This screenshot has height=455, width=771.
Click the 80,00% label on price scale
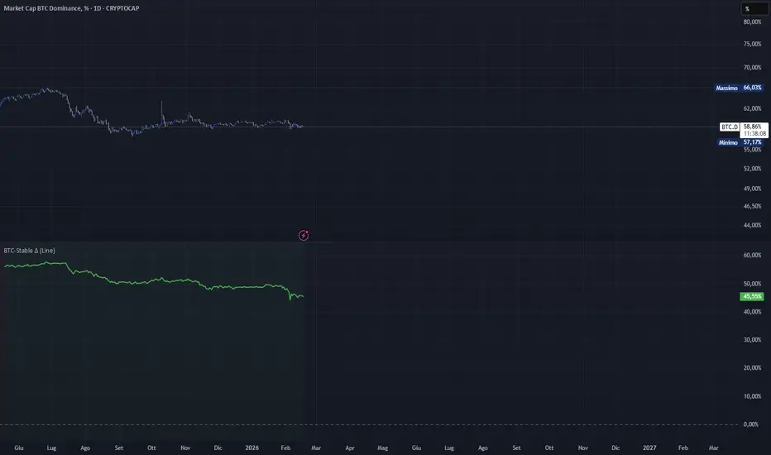pyautogui.click(x=752, y=22)
